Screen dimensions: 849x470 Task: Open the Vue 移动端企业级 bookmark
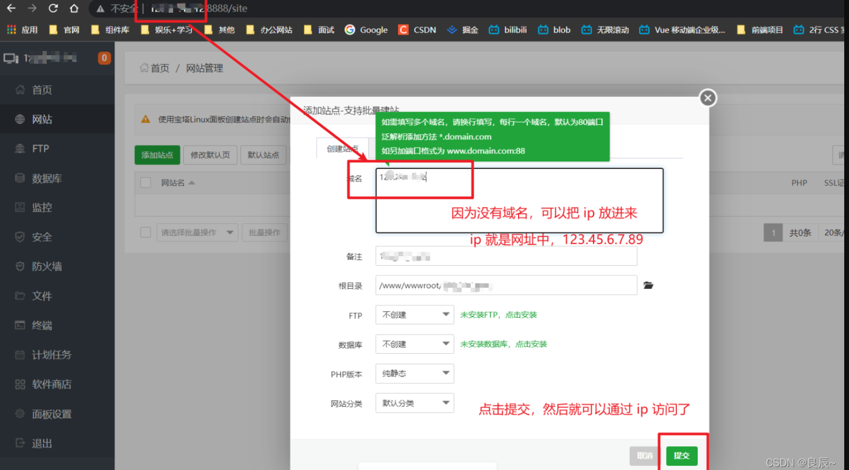682,30
